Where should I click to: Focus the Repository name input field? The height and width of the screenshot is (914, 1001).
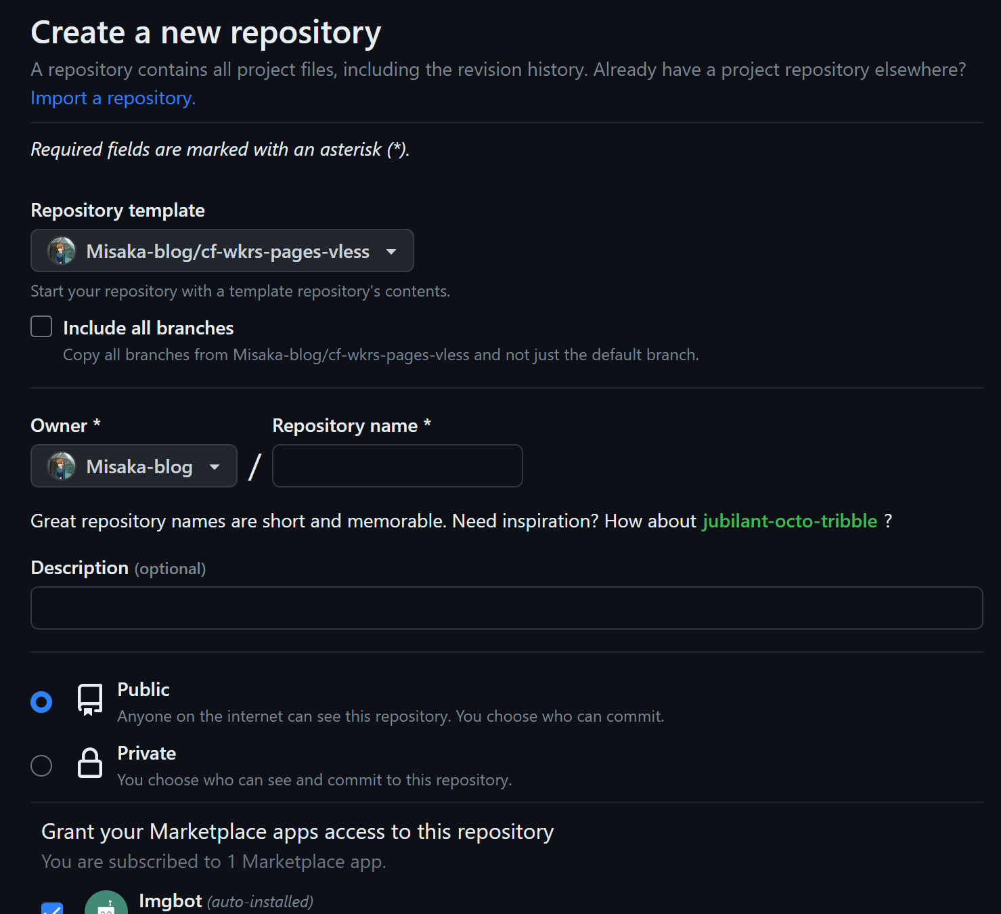coord(397,466)
